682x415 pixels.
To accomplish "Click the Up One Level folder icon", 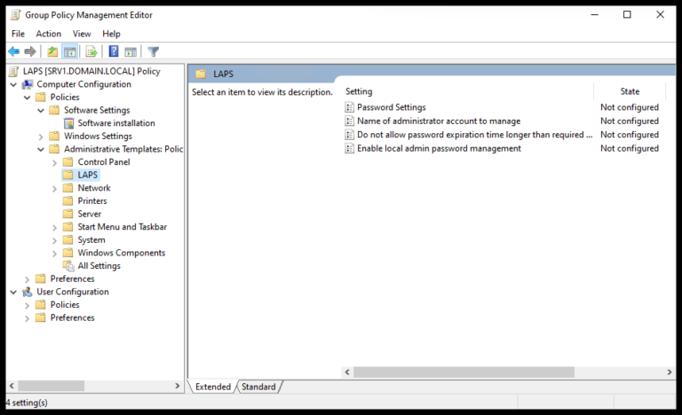I will point(52,51).
